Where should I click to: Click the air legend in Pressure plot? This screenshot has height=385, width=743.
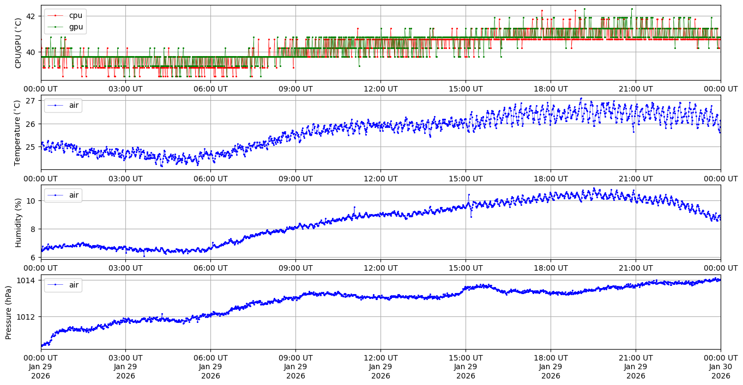coord(73,285)
